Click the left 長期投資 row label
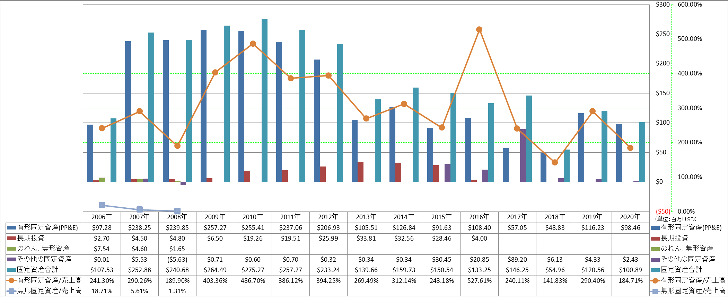 pyautogui.click(x=31, y=238)
